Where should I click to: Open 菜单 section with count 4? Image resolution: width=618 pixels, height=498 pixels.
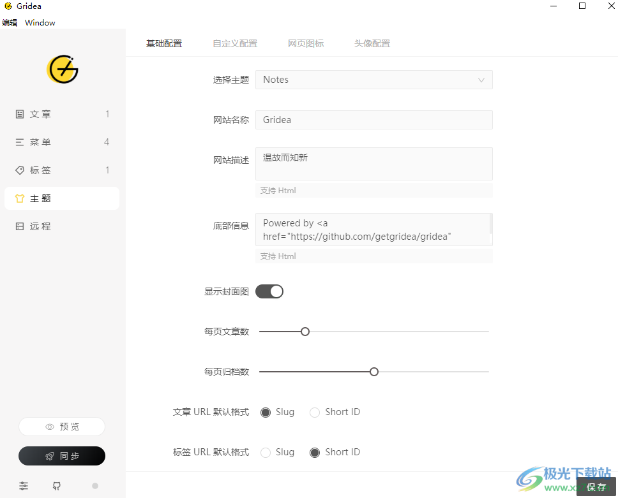[x=62, y=142]
